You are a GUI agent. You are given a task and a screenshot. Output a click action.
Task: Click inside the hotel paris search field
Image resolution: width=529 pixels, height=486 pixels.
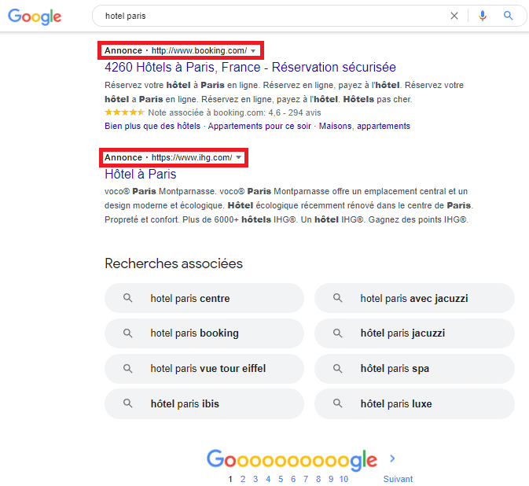click(270, 16)
